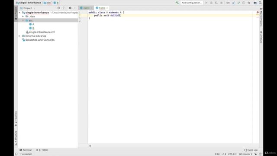277x156 pixels.
Task: Open the UTF-8 encoding dropdown
Action: pyautogui.click(x=232, y=154)
